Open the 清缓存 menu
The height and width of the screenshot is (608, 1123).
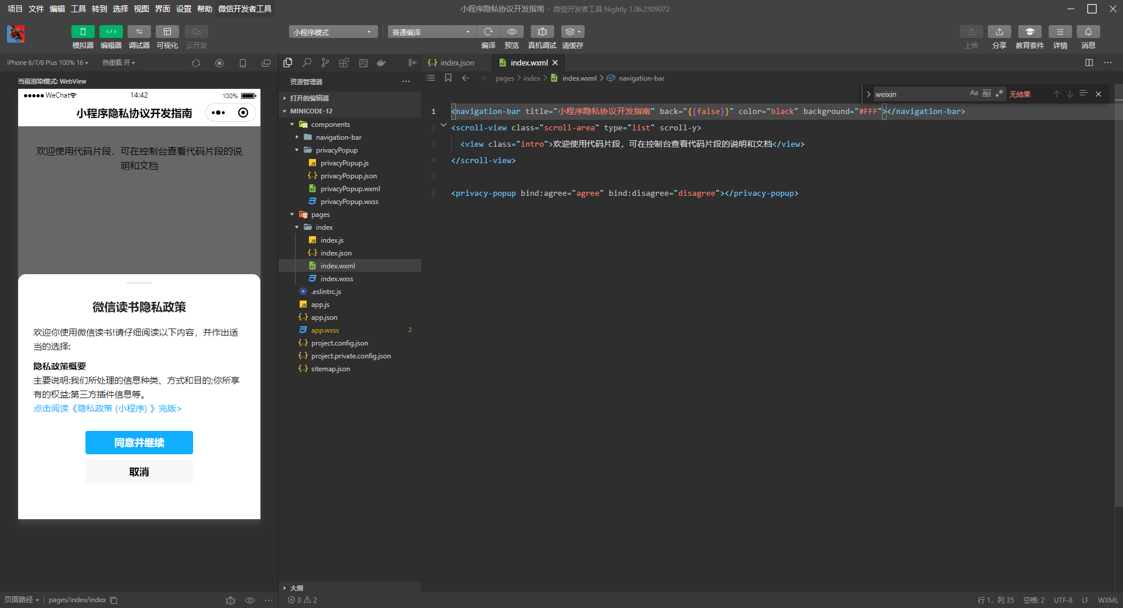coord(573,32)
